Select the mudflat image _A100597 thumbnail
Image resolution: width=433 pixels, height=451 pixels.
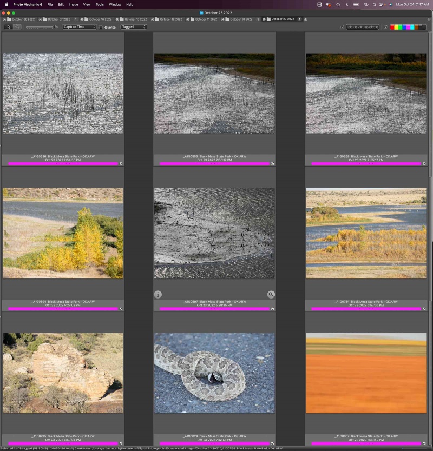pyautogui.click(x=214, y=233)
